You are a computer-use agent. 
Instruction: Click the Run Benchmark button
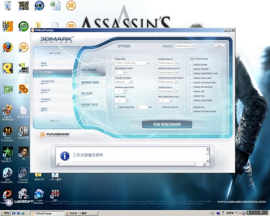point(167,124)
